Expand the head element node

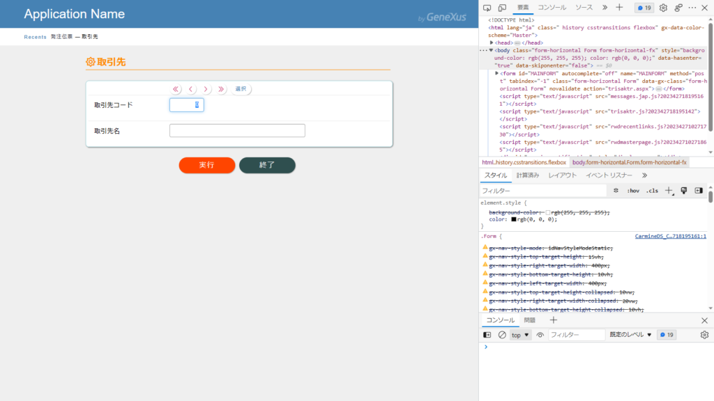[492, 42]
